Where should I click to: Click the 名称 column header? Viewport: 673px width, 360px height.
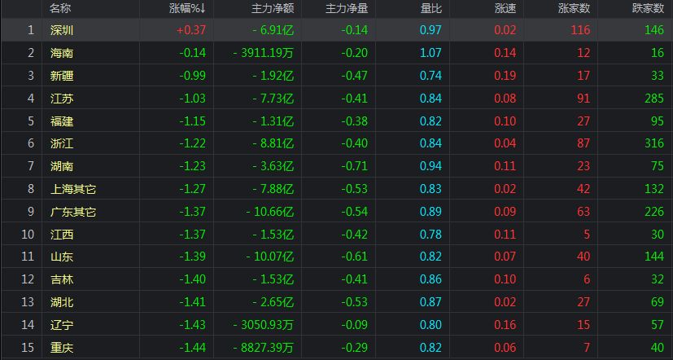tap(60, 8)
